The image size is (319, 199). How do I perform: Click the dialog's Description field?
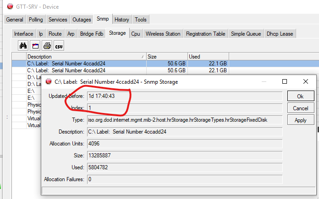coord(185,132)
